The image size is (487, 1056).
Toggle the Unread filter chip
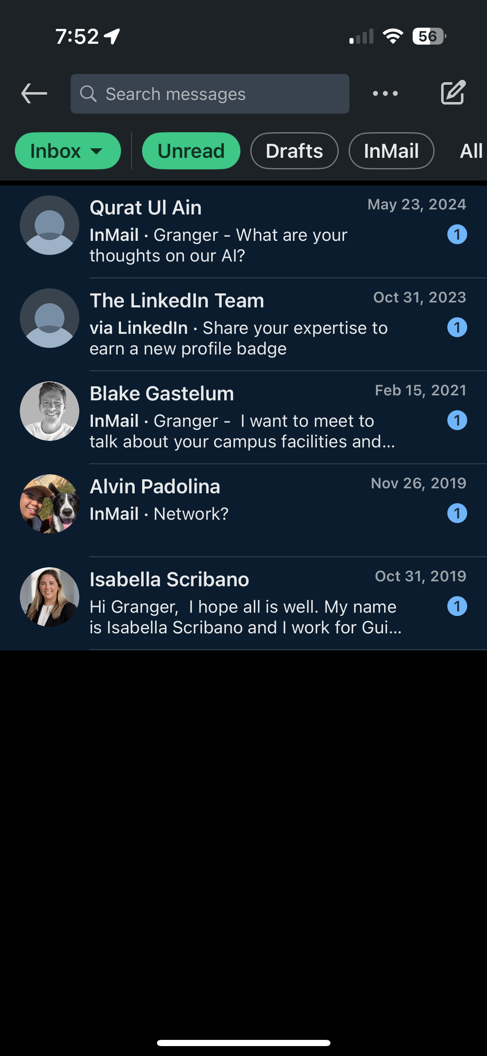191,151
